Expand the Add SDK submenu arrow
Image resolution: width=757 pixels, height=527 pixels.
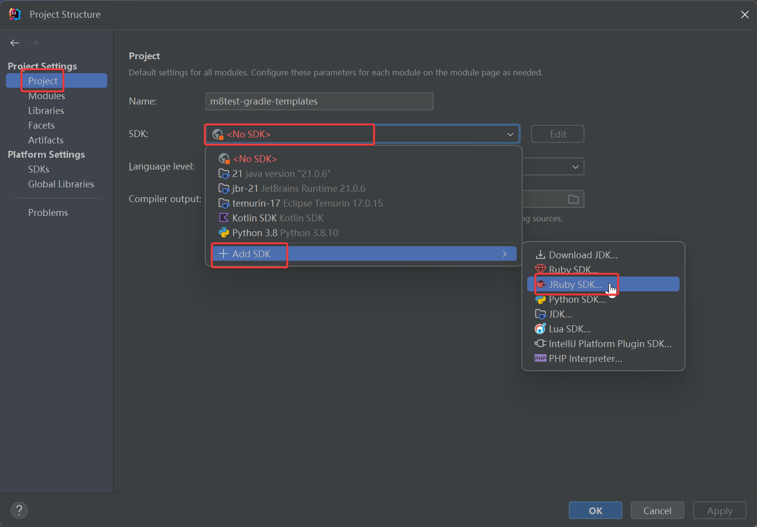(x=505, y=254)
